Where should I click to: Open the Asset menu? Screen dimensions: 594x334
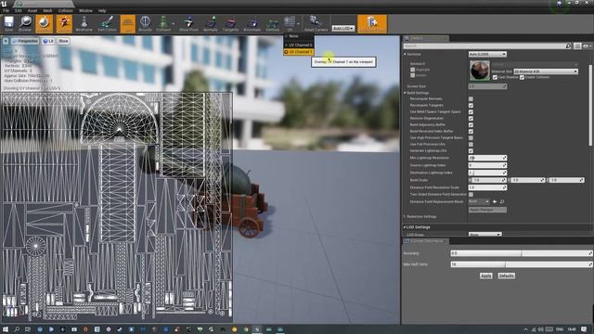[32, 10]
